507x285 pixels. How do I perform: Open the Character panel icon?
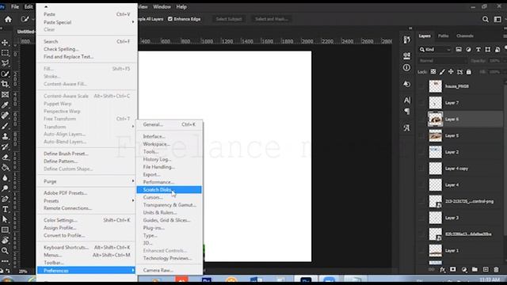pos(406,101)
